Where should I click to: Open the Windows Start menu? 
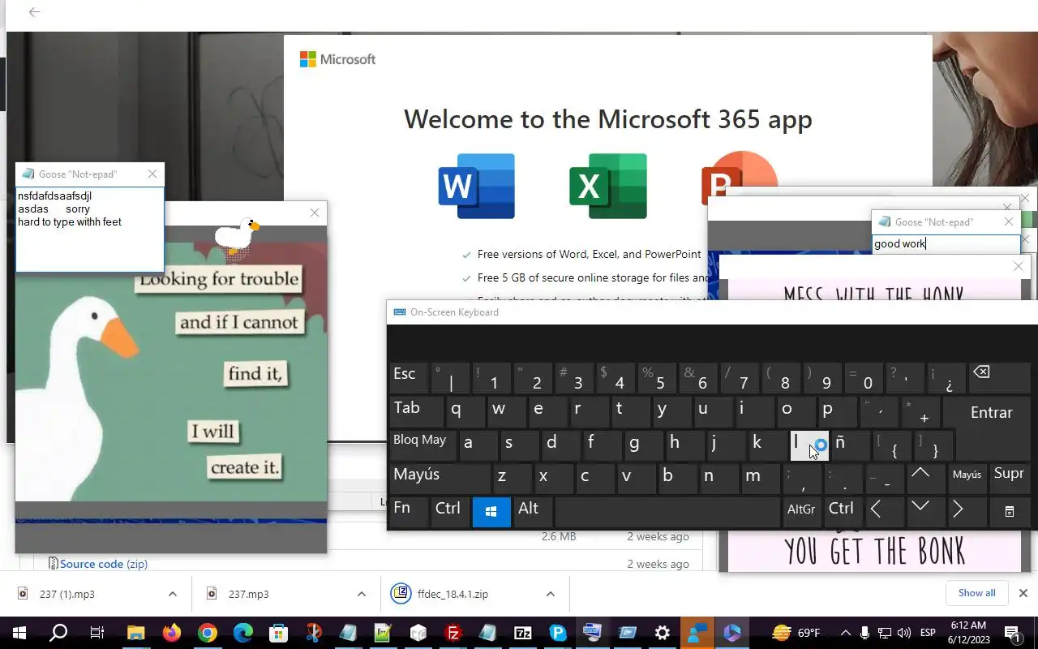click(x=19, y=633)
